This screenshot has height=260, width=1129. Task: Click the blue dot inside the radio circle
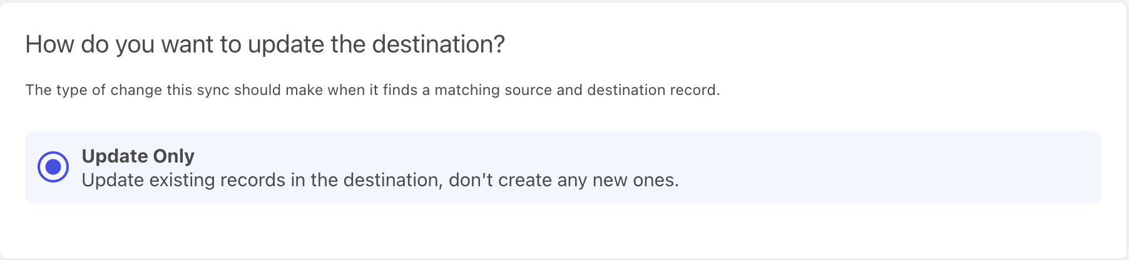53,167
